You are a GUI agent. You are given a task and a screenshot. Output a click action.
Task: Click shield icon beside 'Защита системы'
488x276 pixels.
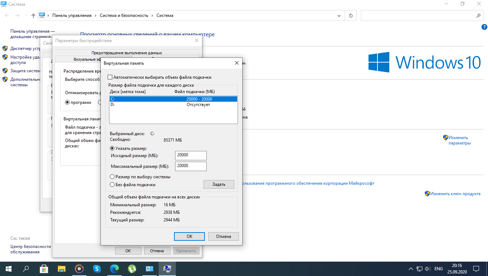5,70
